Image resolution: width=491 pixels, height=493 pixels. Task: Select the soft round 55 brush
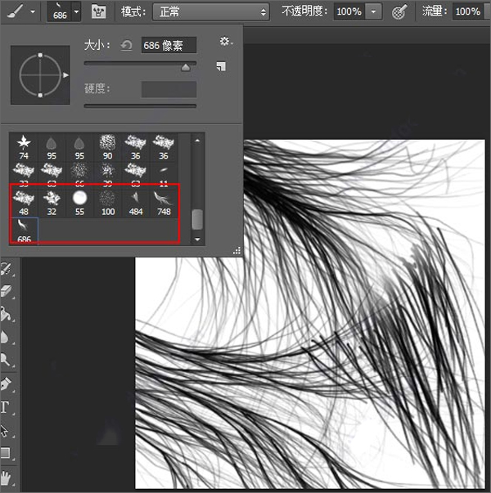click(79, 203)
